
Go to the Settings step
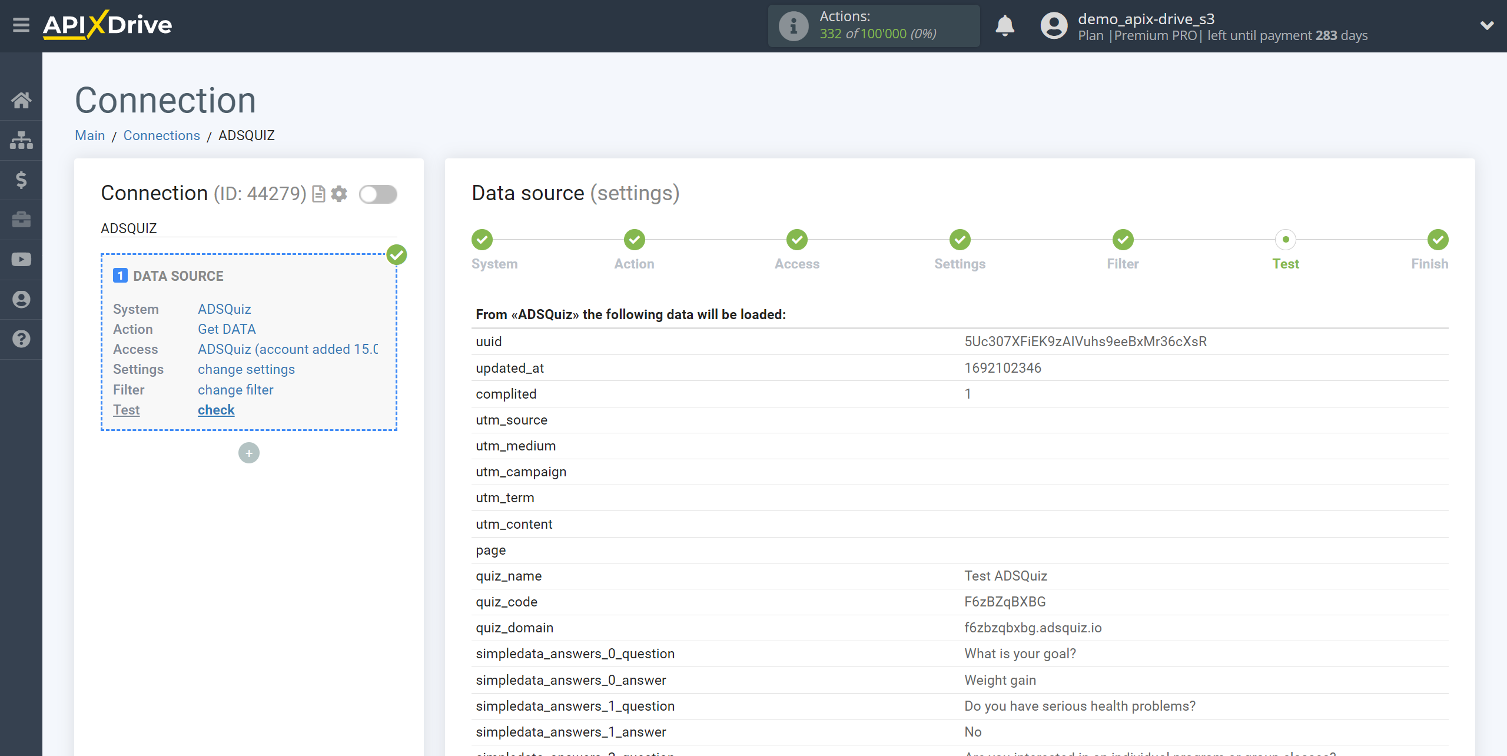960,240
